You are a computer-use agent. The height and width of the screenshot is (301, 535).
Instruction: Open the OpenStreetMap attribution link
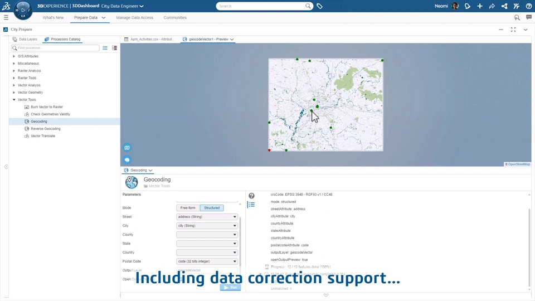[519, 164]
